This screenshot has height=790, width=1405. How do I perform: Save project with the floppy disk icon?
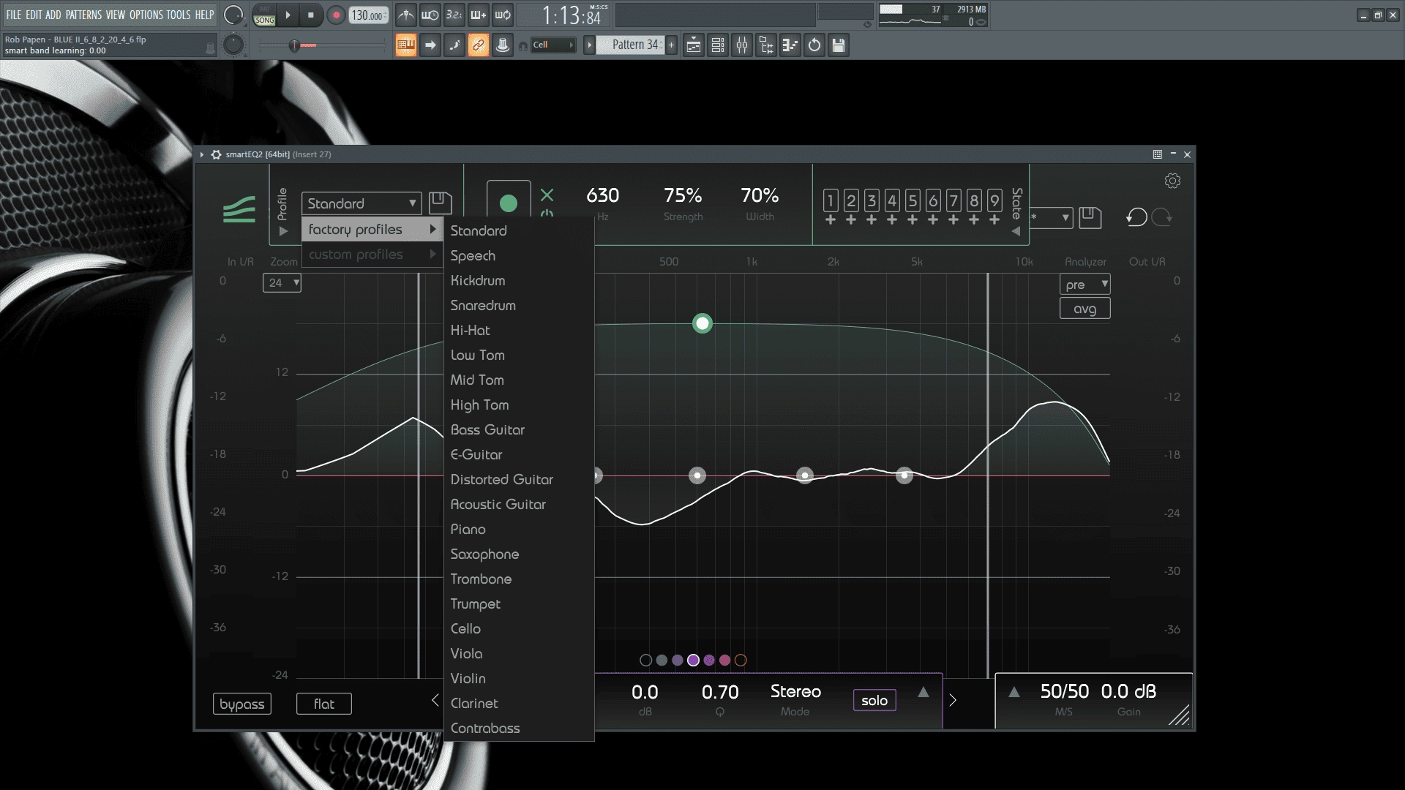tap(839, 45)
